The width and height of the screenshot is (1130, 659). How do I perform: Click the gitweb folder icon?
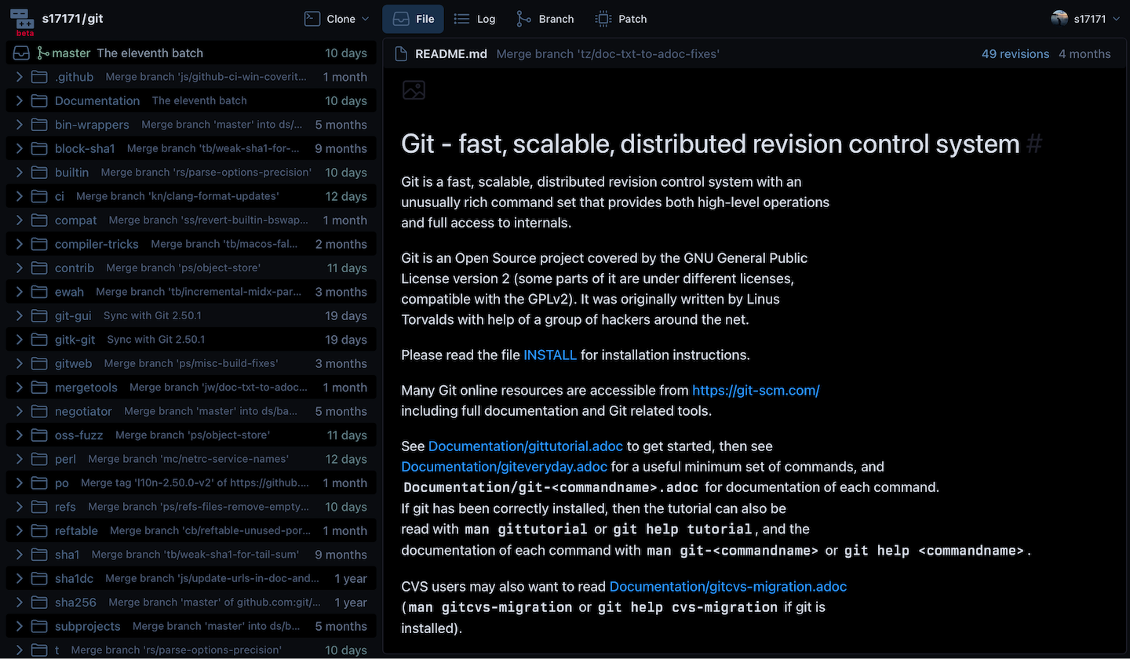(39, 363)
